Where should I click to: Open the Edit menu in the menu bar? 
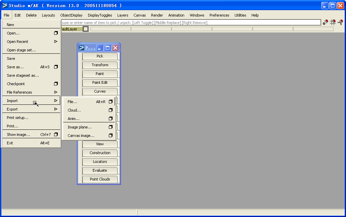pyautogui.click(x=18, y=15)
